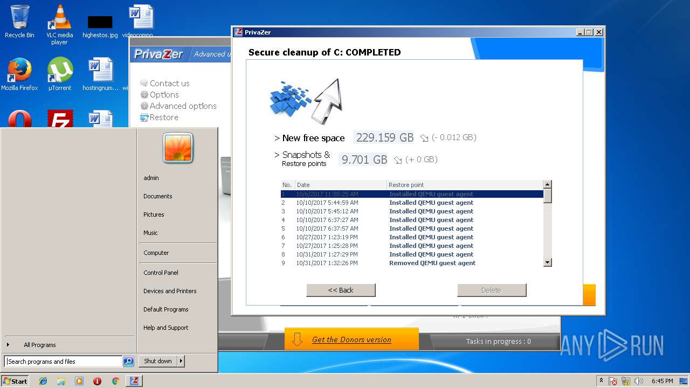The height and width of the screenshot is (388, 690).
Task: Open Help and Support
Action: click(166, 328)
